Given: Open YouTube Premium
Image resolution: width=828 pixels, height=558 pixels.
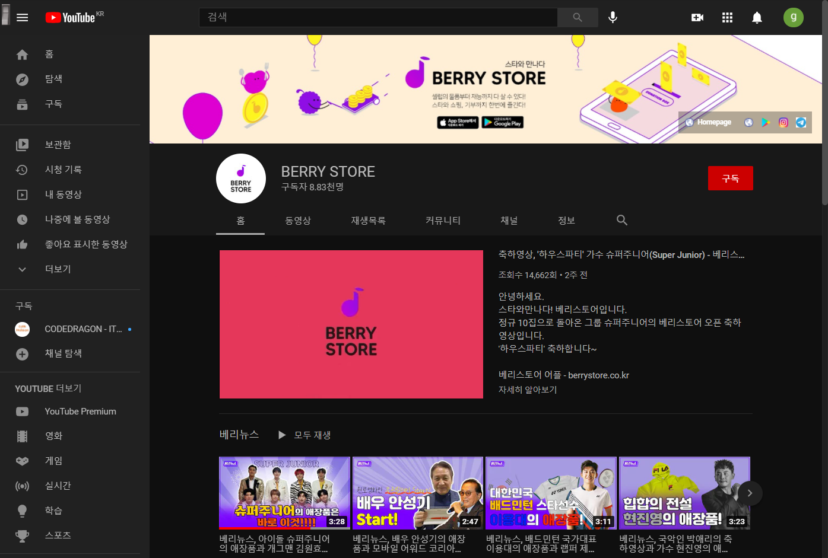Looking at the screenshot, I should point(70,412).
